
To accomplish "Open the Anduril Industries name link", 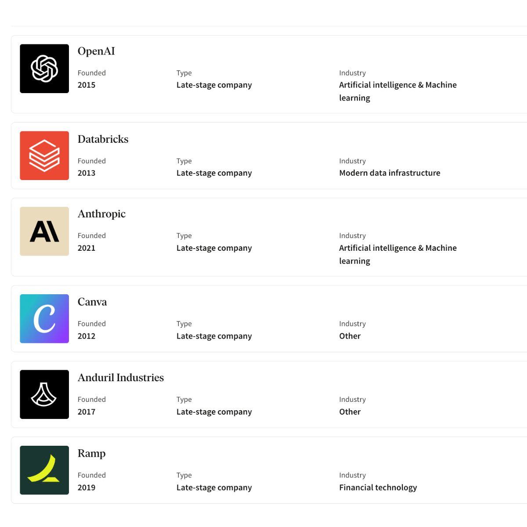I will pyautogui.click(x=121, y=378).
